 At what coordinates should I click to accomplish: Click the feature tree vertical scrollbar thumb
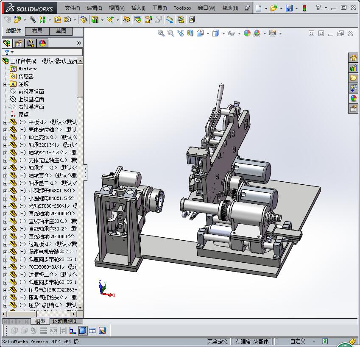tap(80, 81)
